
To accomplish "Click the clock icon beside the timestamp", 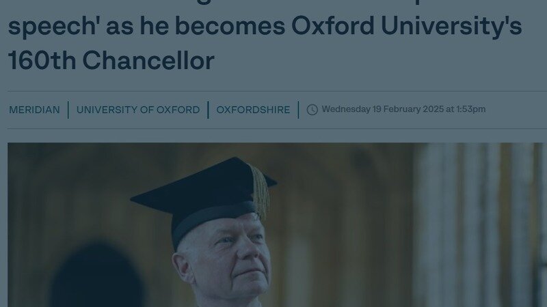I will [312, 110].
